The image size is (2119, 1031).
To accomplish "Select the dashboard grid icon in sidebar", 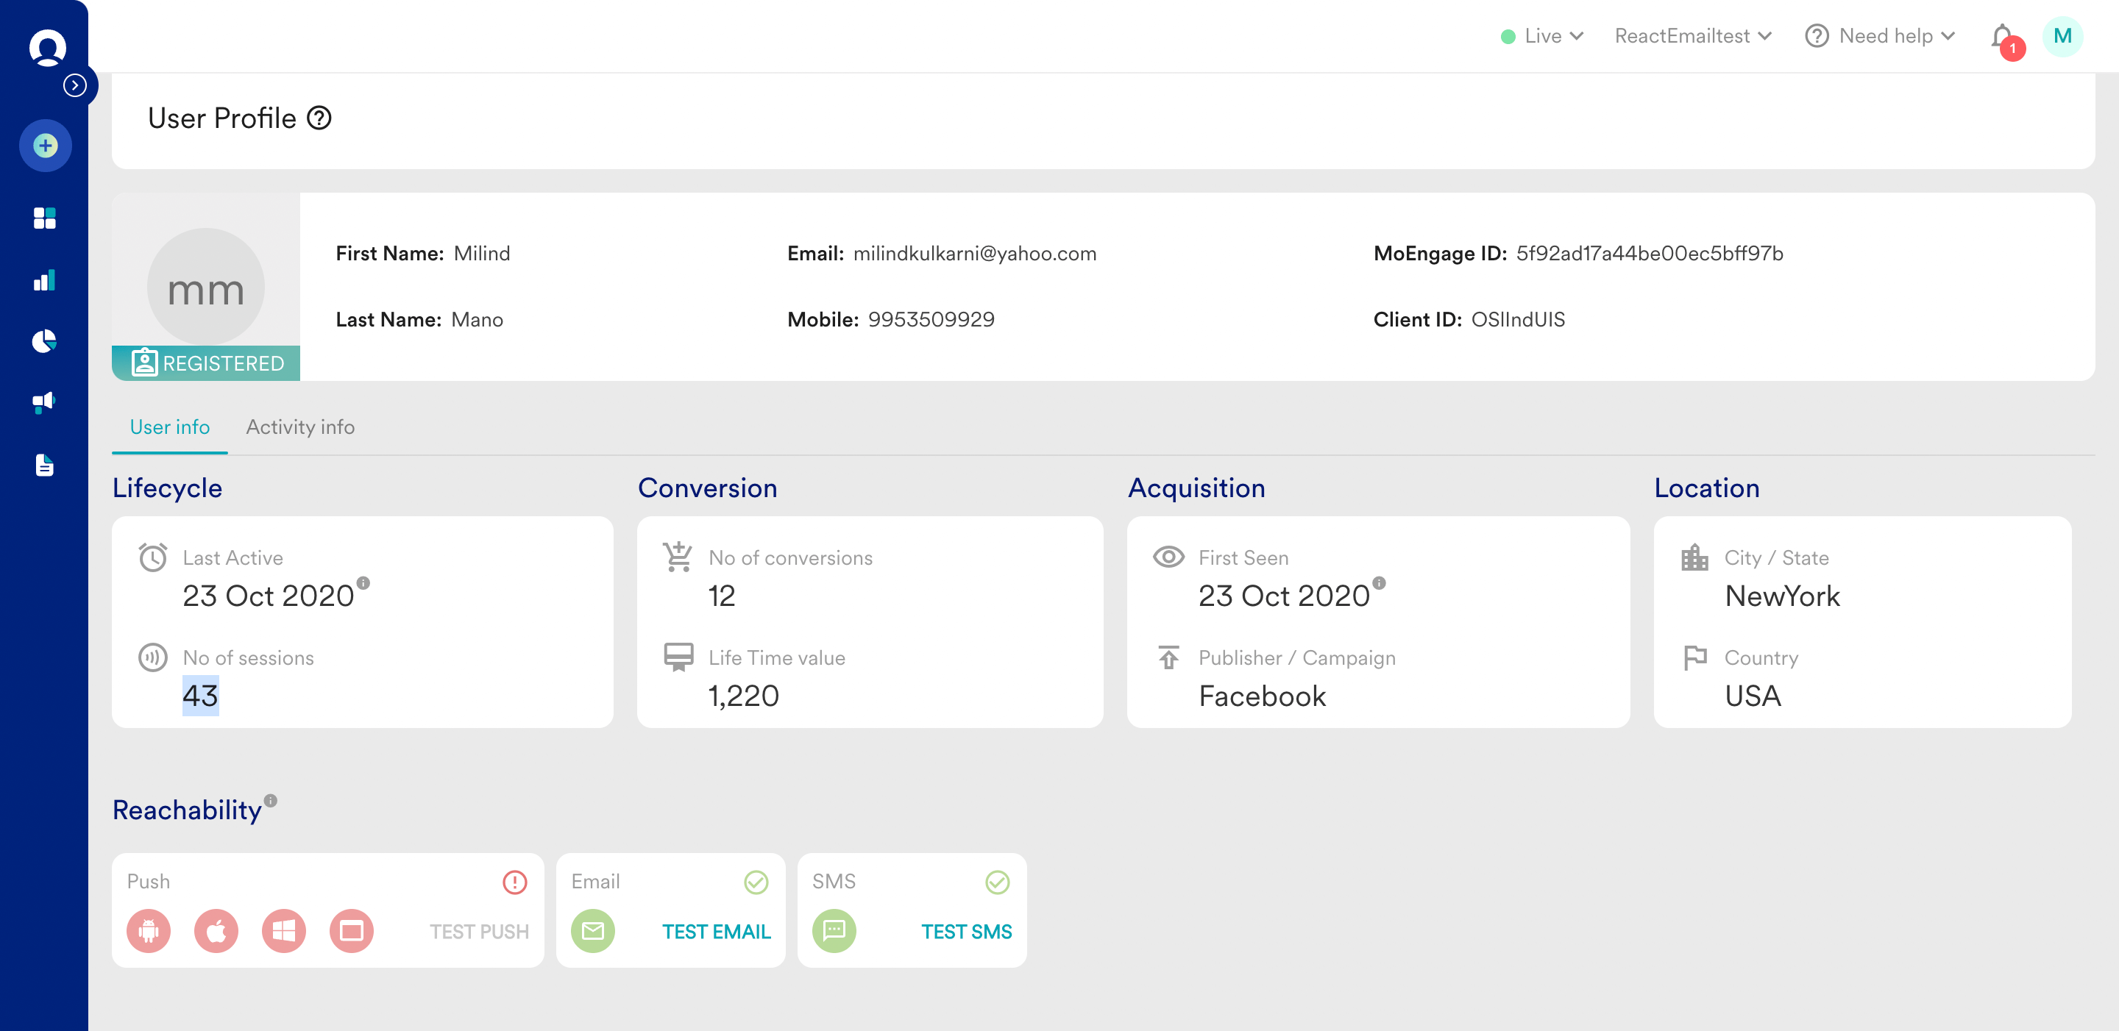I will pyautogui.click(x=45, y=218).
